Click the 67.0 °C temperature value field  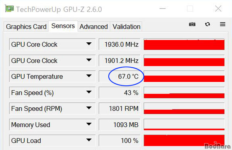tap(119, 77)
